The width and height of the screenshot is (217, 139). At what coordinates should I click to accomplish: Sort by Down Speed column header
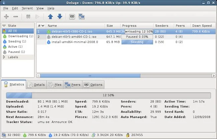pos(203,26)
